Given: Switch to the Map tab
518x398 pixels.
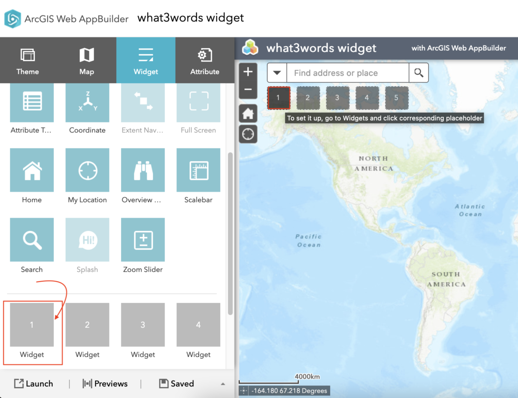Looking at the screenshot, I should 87,60.
